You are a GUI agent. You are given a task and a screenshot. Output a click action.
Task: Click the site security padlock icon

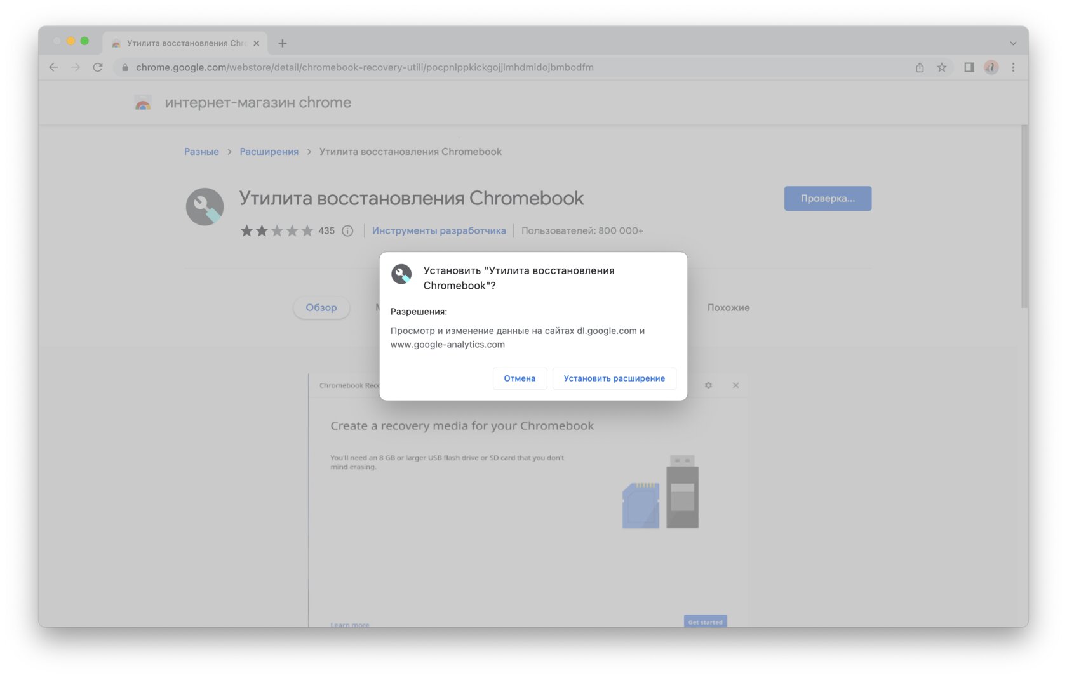click(124, 67)
